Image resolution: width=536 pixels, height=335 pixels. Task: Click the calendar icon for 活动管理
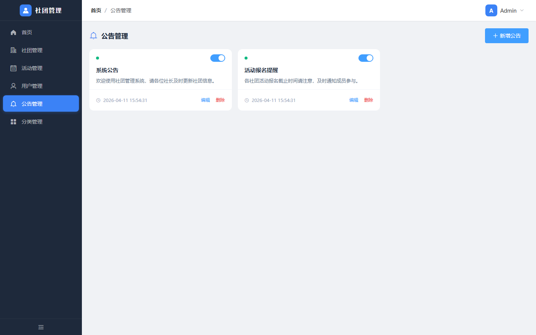(x=13, y=68)
